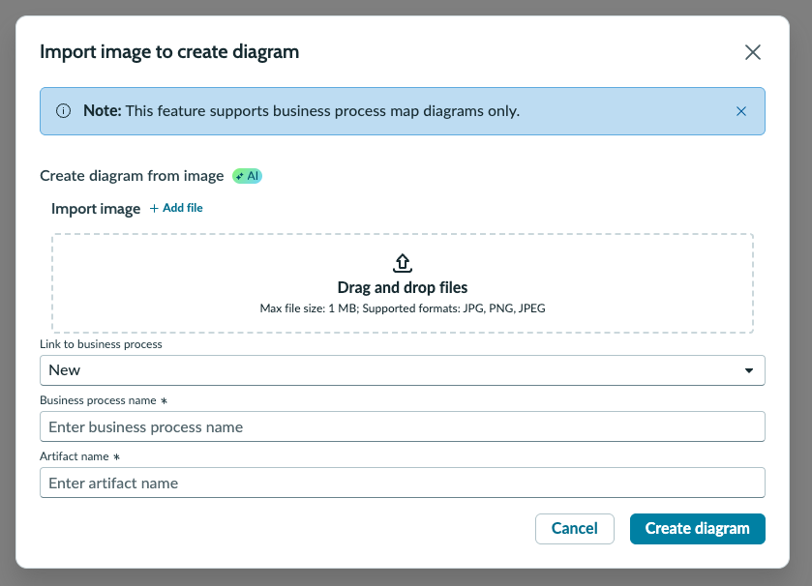
Task: Click the Cancel button
Action: (x=574, y=529)
